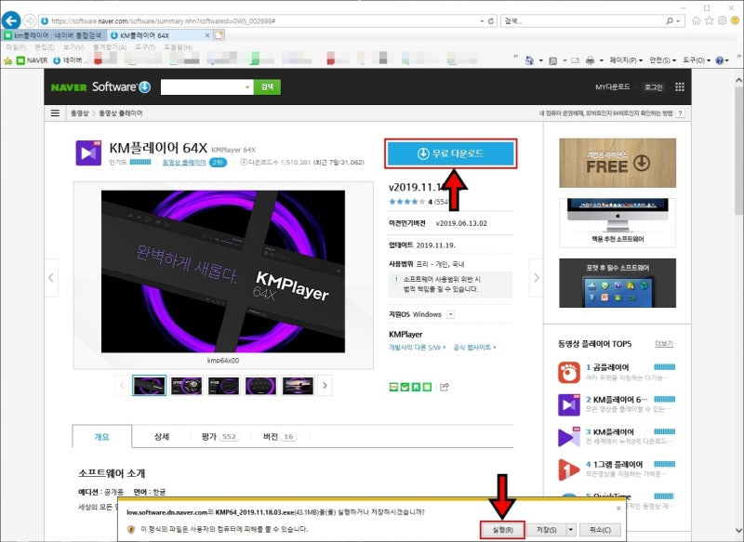Click the command bar home icon

click(529, 60)
